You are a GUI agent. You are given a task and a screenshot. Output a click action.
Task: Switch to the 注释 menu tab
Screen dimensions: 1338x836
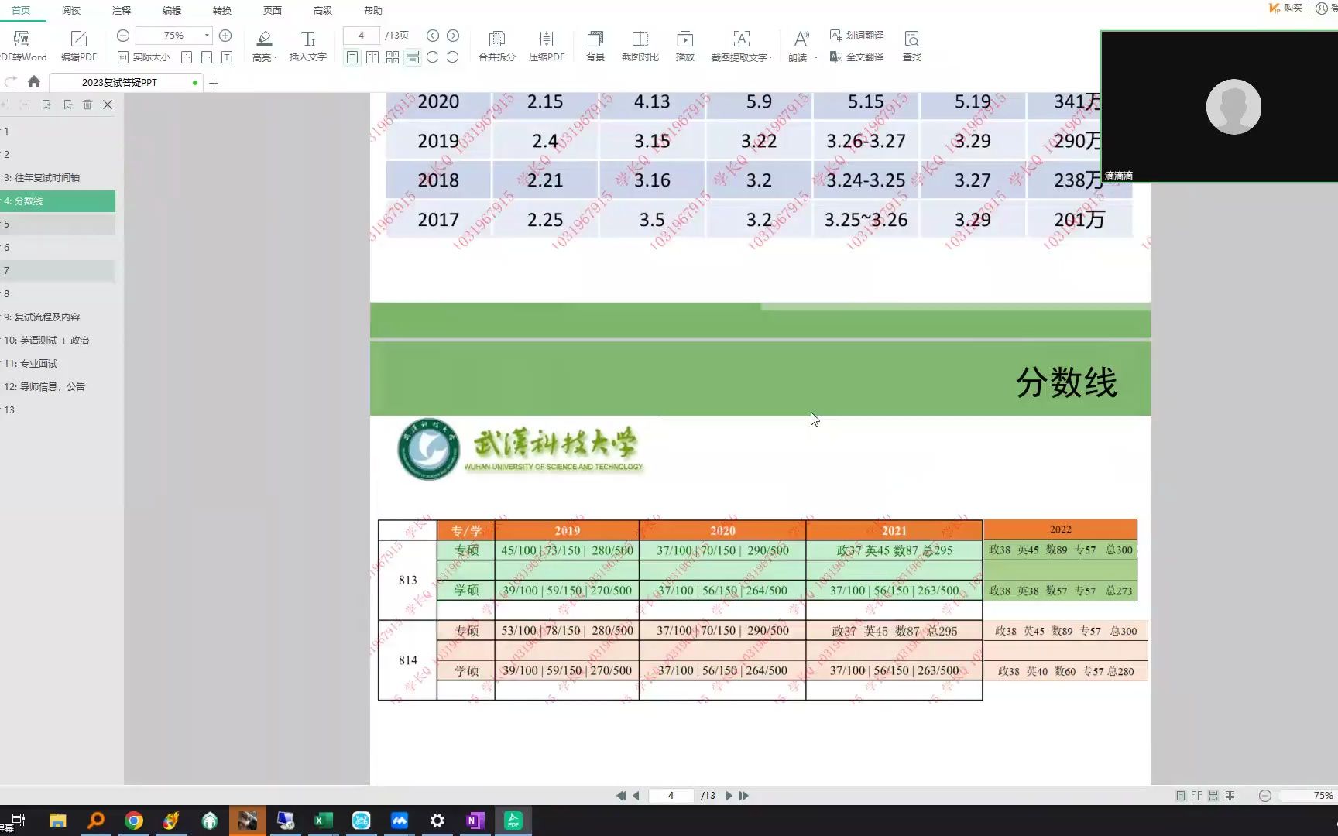point(121,10)
